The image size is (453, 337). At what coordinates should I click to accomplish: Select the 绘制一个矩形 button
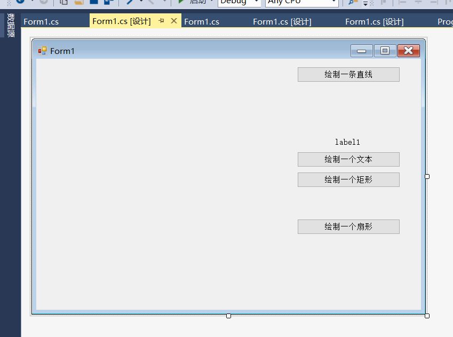(348, 180)
